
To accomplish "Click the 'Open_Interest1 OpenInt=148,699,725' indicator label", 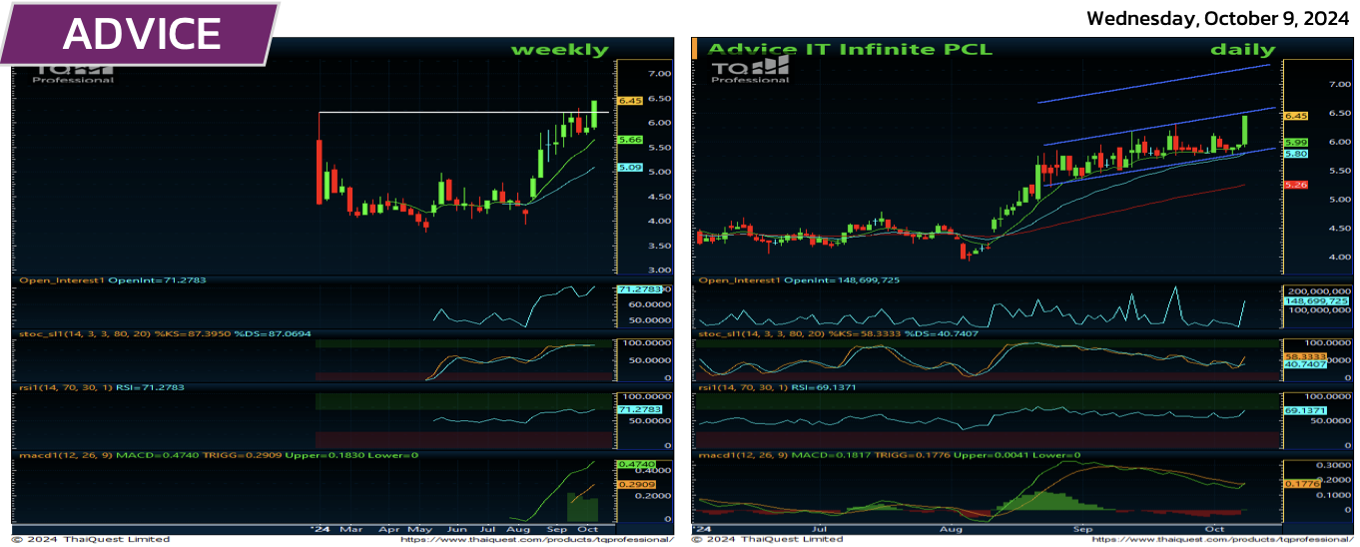I will pyautogui.click(x=799, y=280).
